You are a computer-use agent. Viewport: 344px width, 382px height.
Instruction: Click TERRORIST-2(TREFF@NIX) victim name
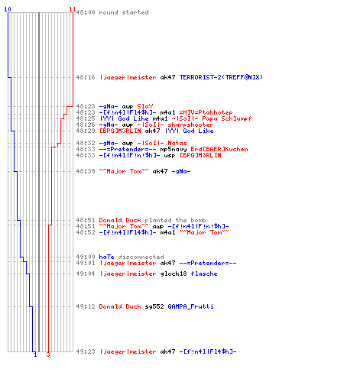[x=221, y=77]
